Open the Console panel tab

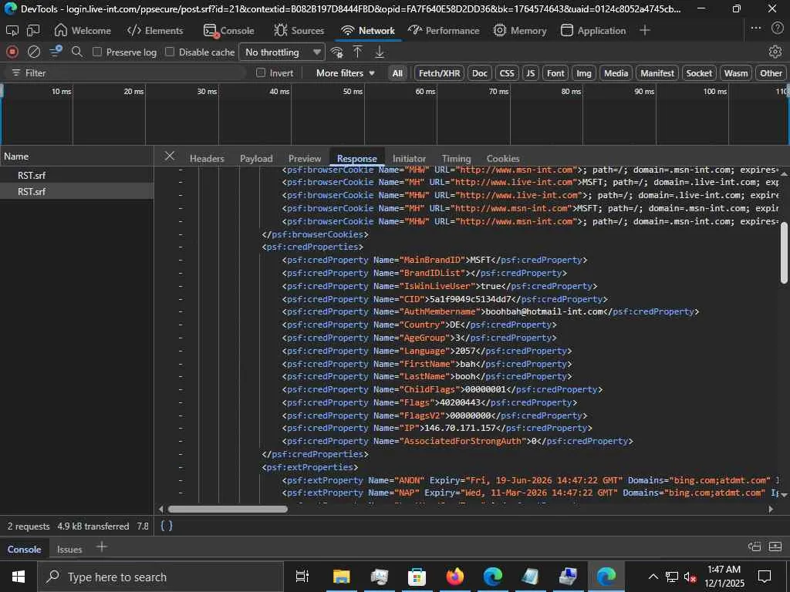coord(229,30)
